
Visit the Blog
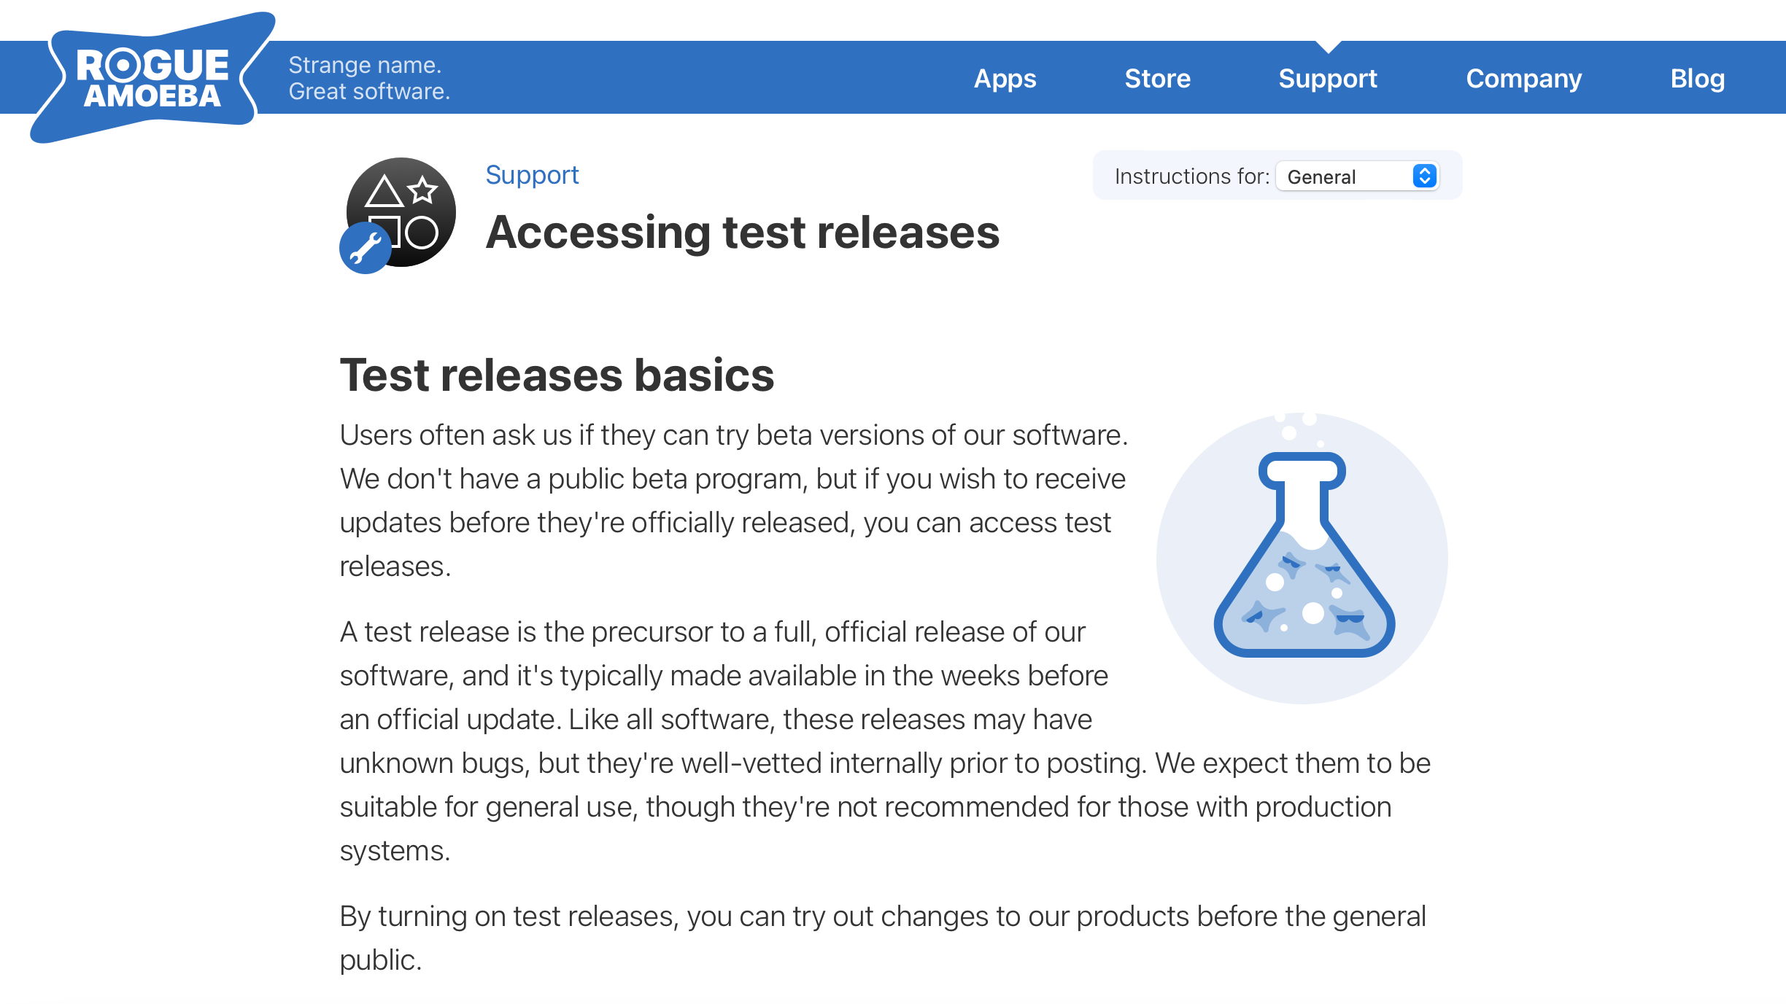click(1697, 79)
